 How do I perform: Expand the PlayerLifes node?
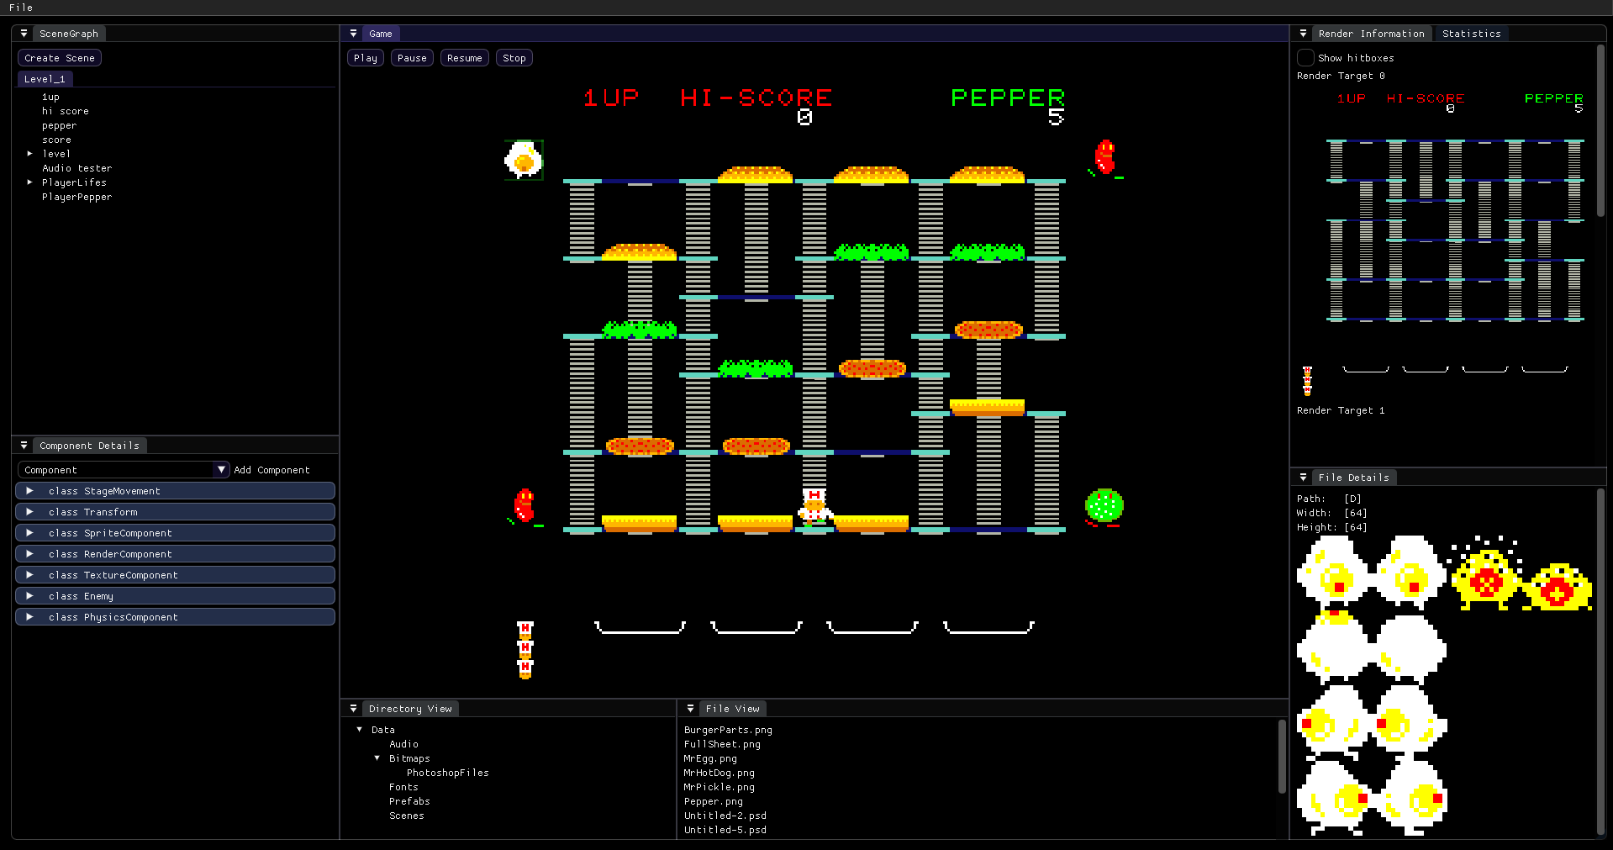[x=30, y=182]
